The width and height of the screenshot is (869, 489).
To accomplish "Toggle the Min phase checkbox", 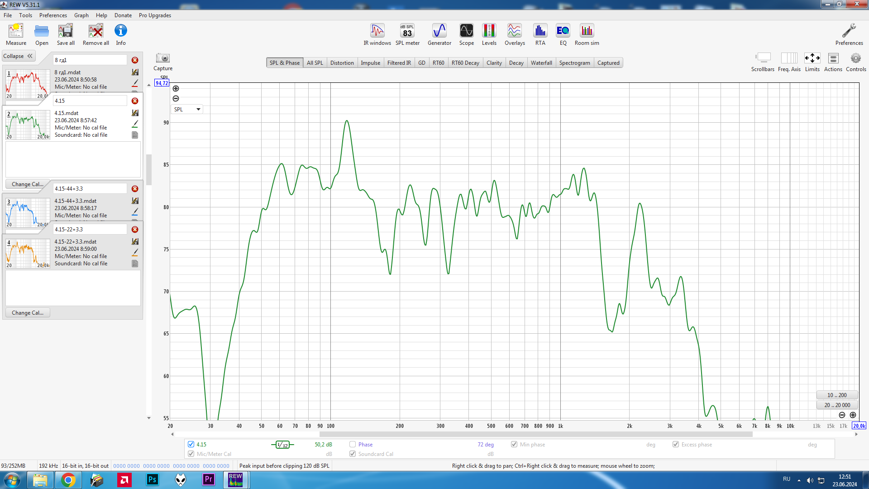I will click(514, 445).
